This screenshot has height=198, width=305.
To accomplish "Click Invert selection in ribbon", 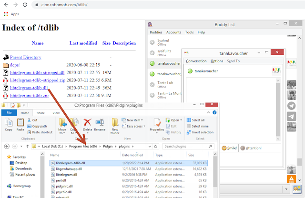I will [200, 132].
